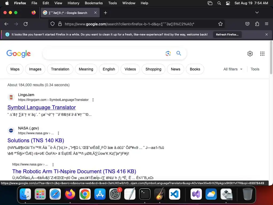The image size is (273, 205).
Task: Show site security padlock info
Action: coord(60,24)
